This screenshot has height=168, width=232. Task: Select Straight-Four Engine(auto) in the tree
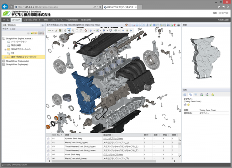click(17, 61)
